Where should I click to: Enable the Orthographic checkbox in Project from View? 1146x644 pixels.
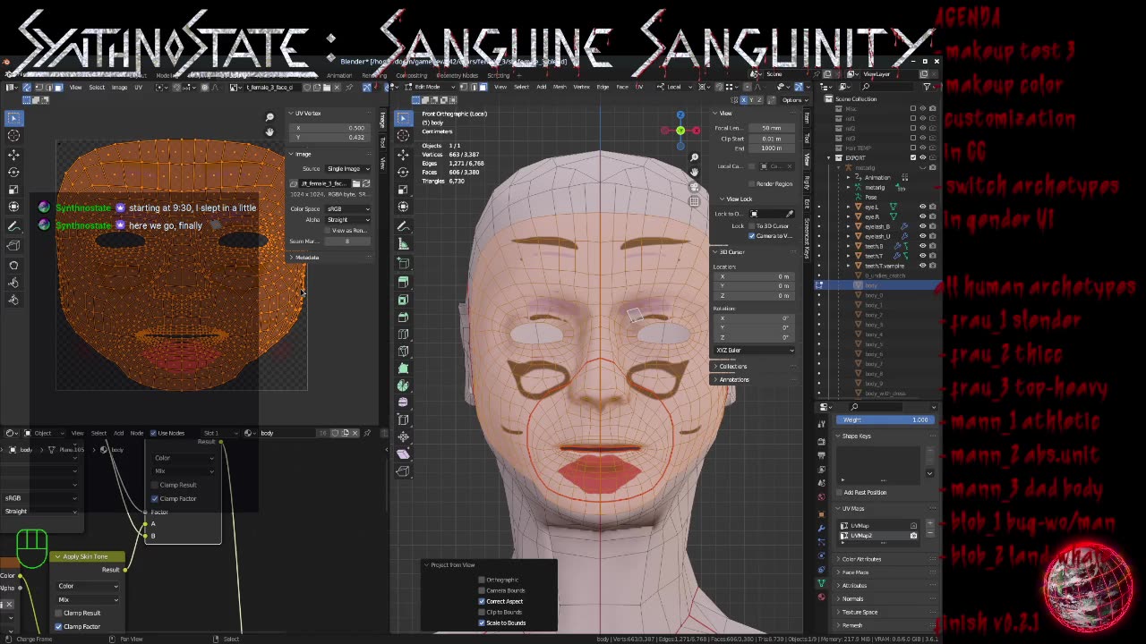pos(482,580)
